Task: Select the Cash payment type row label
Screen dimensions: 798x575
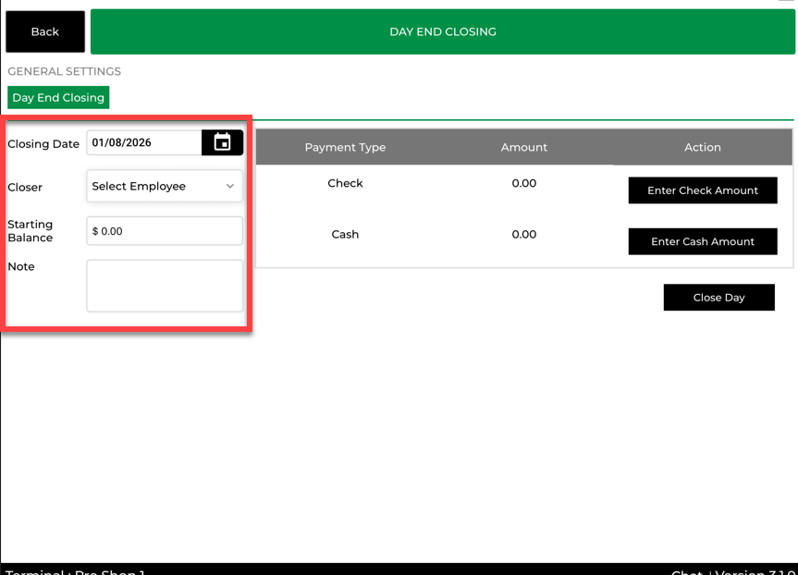Action: 345,234
